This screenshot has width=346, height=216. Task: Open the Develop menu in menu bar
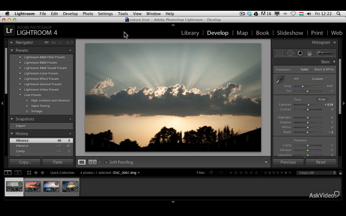coord(70,14)
